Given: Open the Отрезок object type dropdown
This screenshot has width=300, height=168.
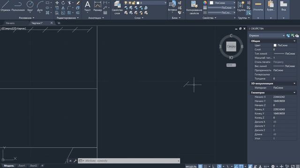Looking at the screenshot, I should [267, 35].
